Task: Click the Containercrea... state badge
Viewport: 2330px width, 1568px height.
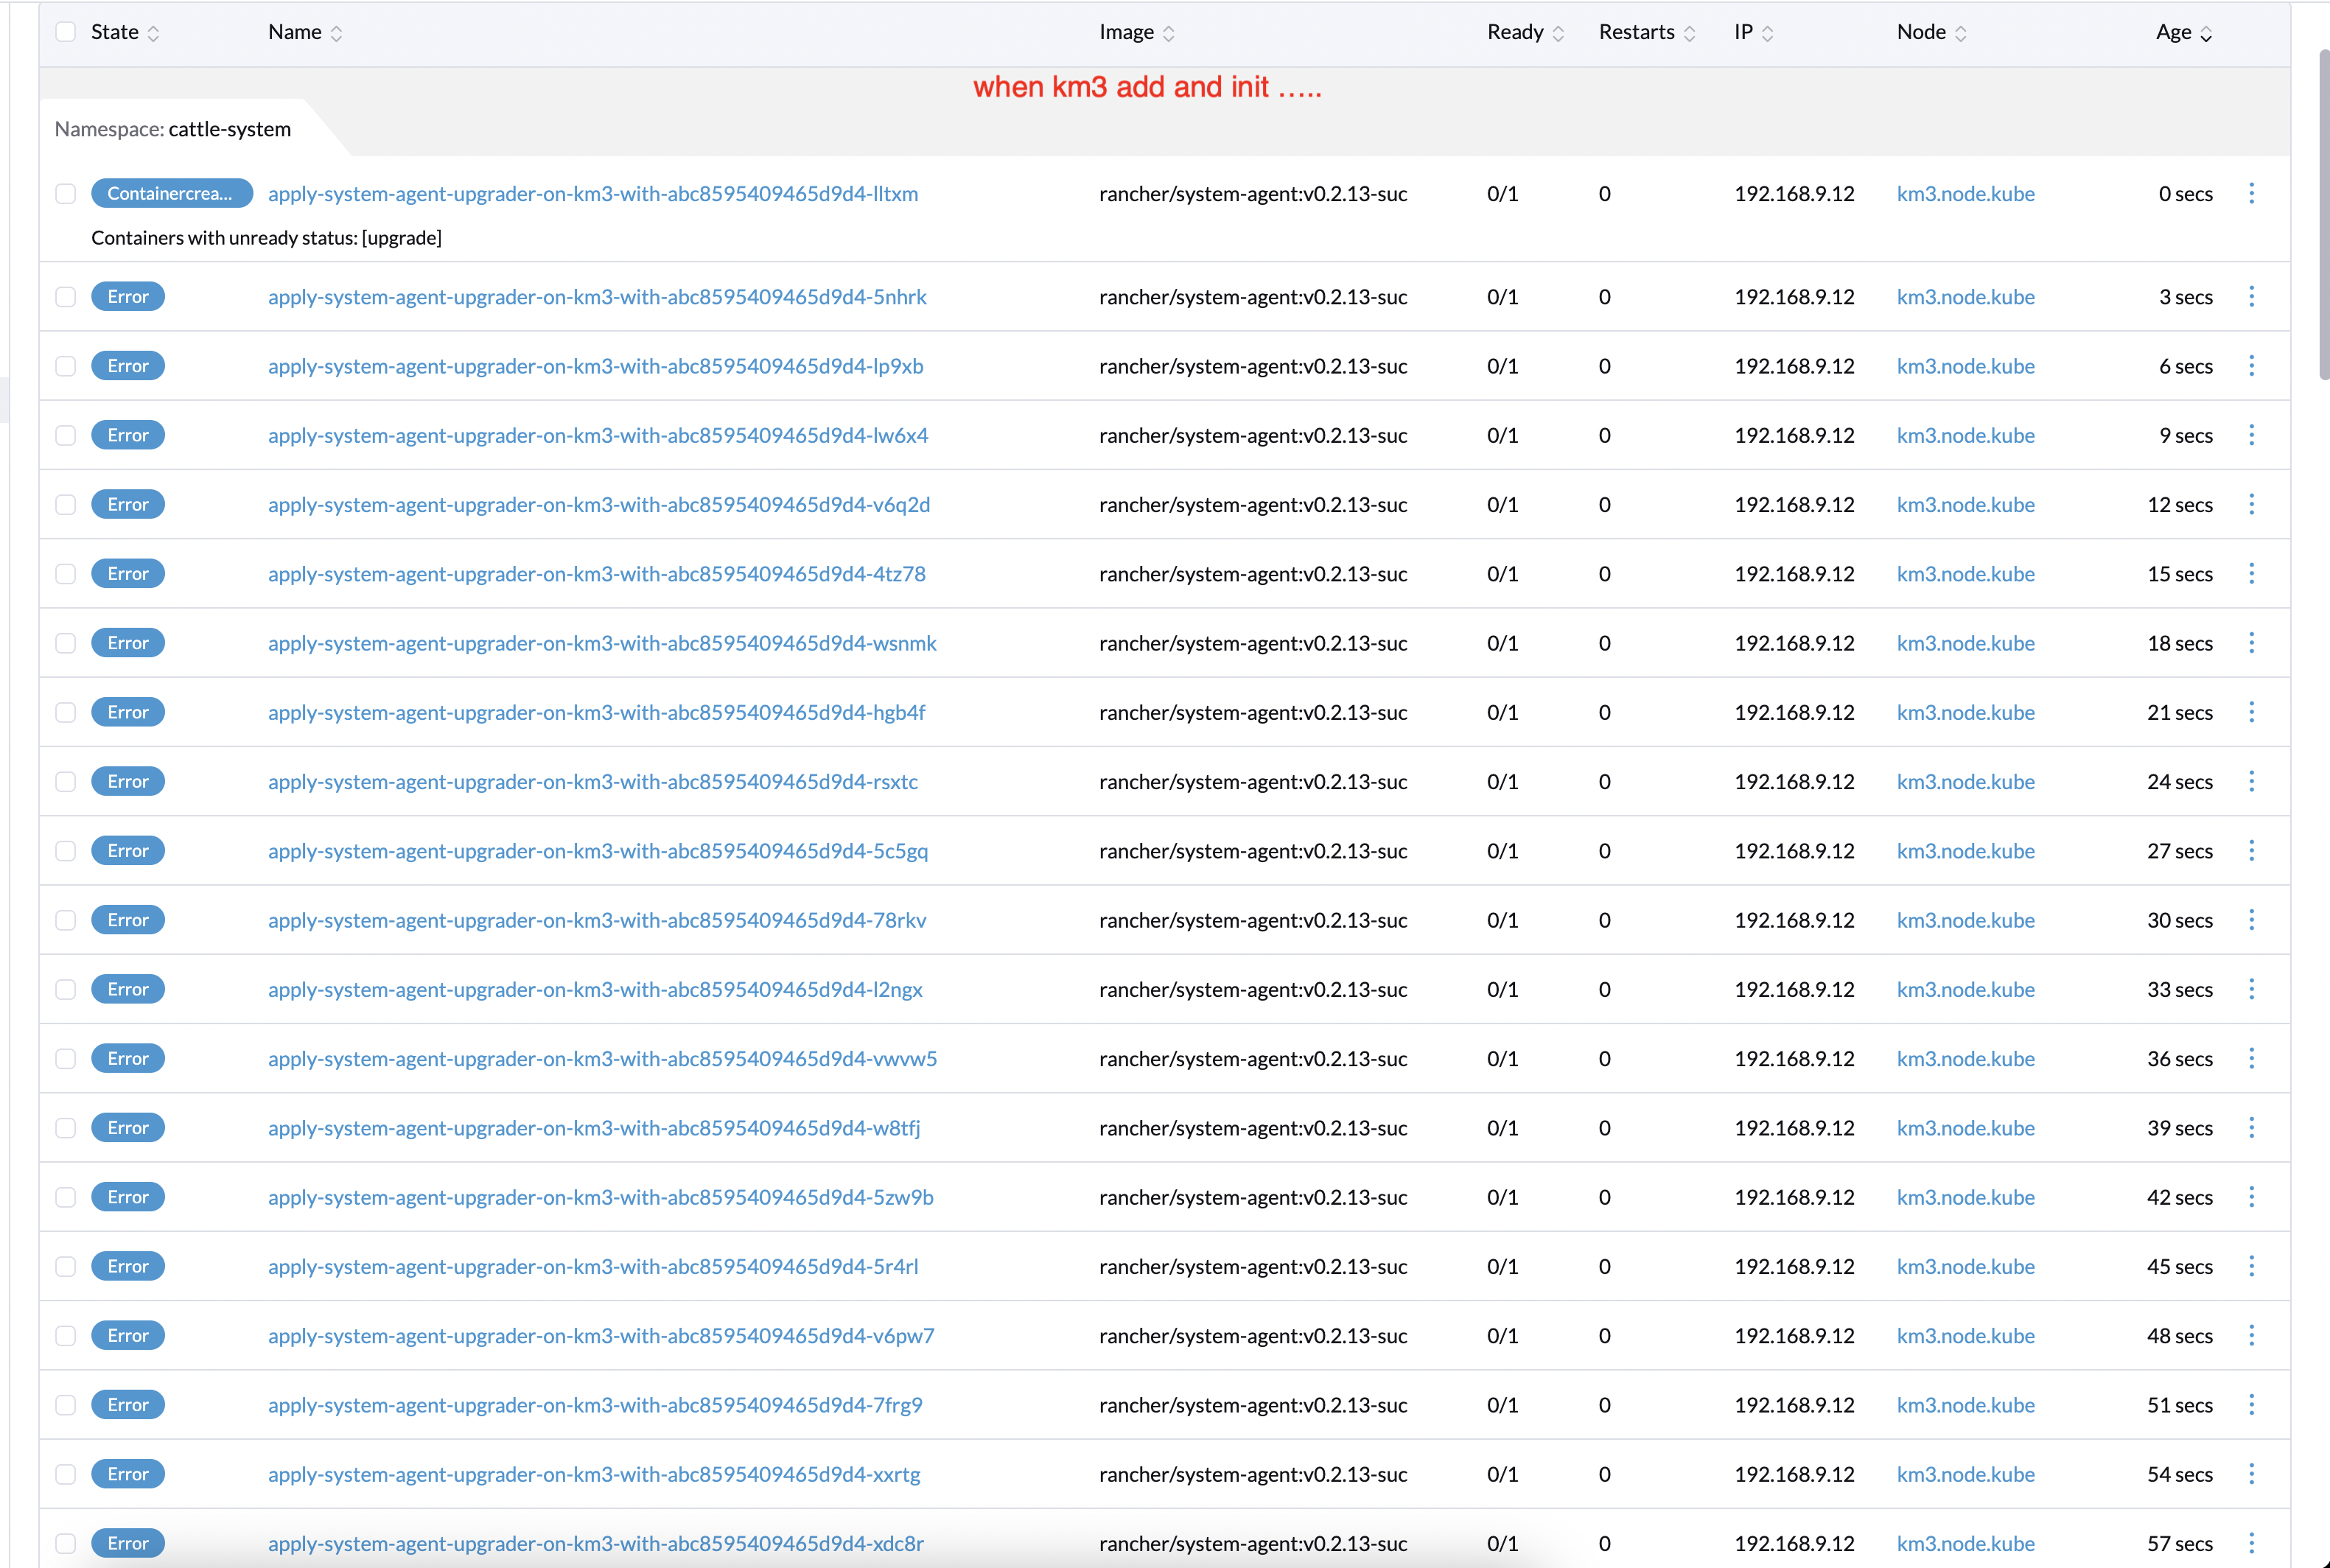Action: 171,193
